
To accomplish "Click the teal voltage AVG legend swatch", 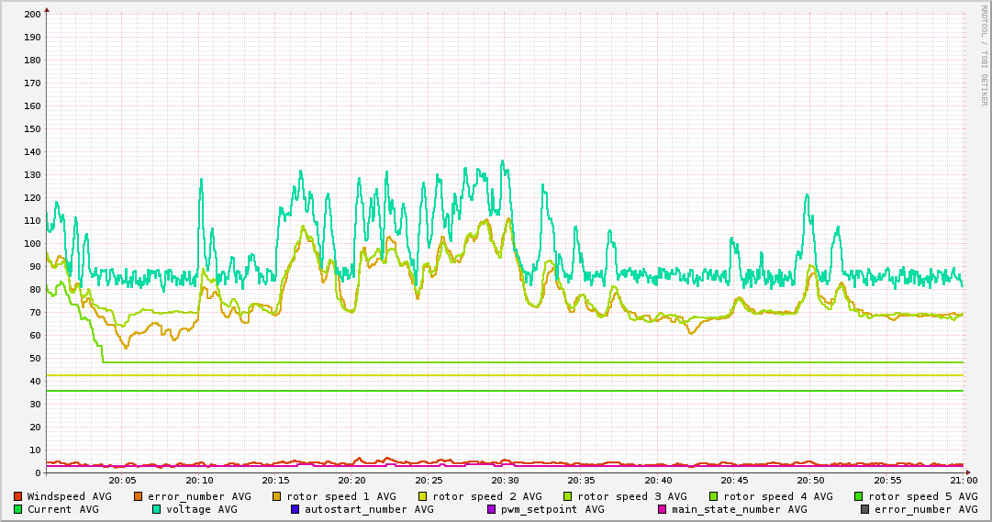I will click(156, 509).
